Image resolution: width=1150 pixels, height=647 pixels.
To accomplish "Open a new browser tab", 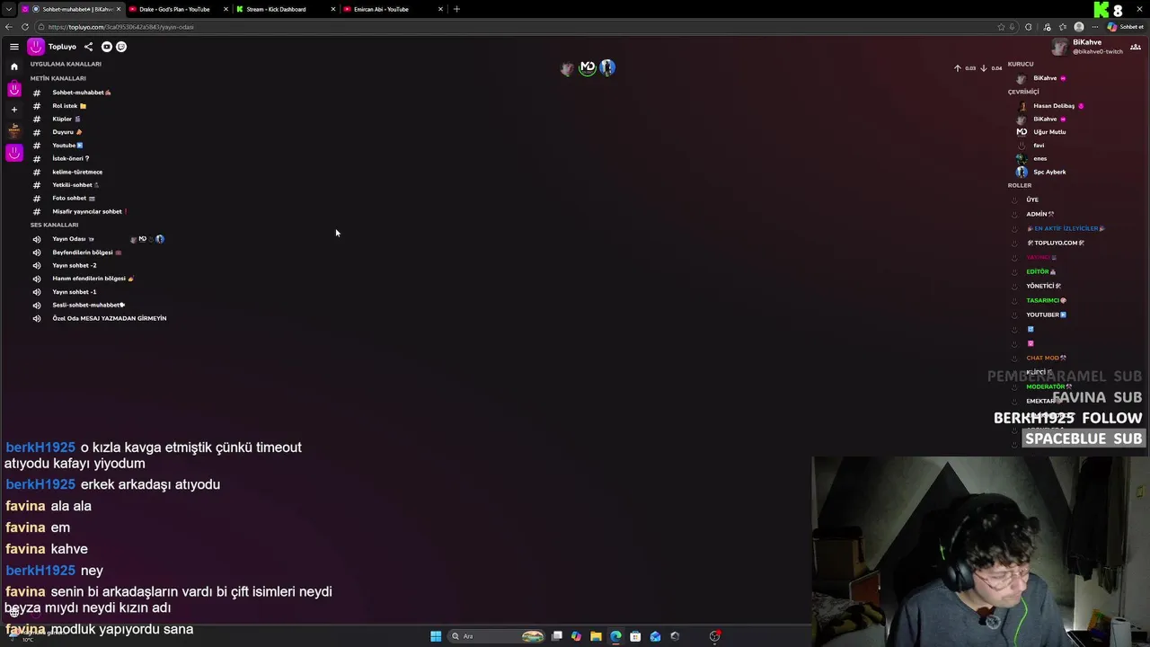I will (x=456, y=9).
